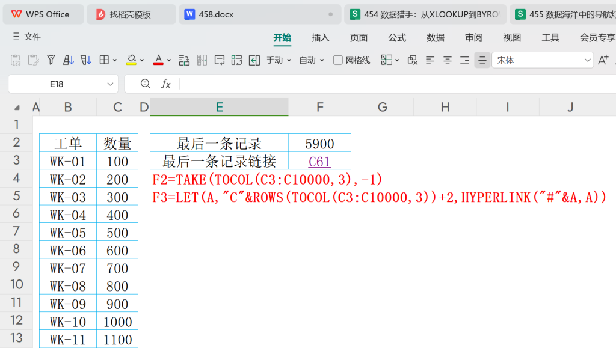
Task: Toggle the 网格线 gridlines checkbox
Action: 338,60
